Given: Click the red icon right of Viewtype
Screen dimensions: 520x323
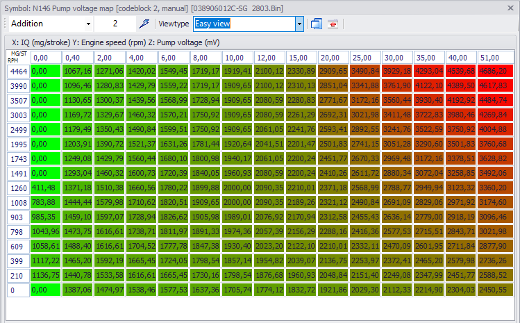Looking at the screenshot, I should click(333, 24).
